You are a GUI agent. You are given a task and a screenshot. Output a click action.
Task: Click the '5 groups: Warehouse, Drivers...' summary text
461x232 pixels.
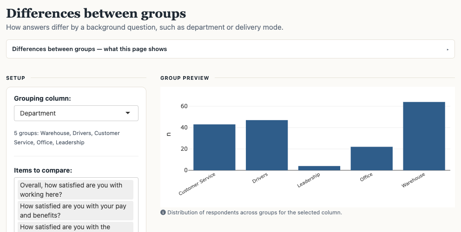click(67, 138)
